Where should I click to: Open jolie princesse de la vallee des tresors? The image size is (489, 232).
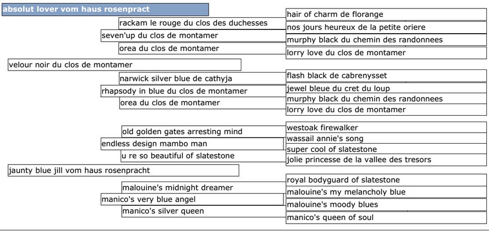pyautogui.click(x=386, y=160)
